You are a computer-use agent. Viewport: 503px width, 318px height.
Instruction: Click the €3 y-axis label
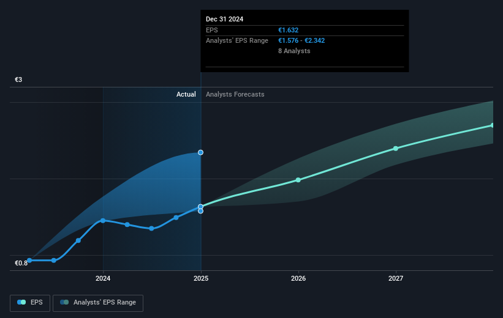tap(18, 79)
